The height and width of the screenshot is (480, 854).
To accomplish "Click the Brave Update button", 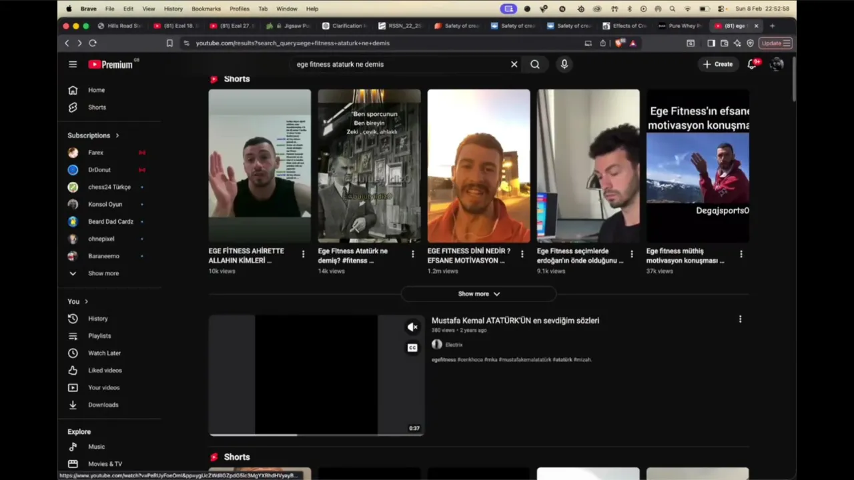I will [775, 43].
